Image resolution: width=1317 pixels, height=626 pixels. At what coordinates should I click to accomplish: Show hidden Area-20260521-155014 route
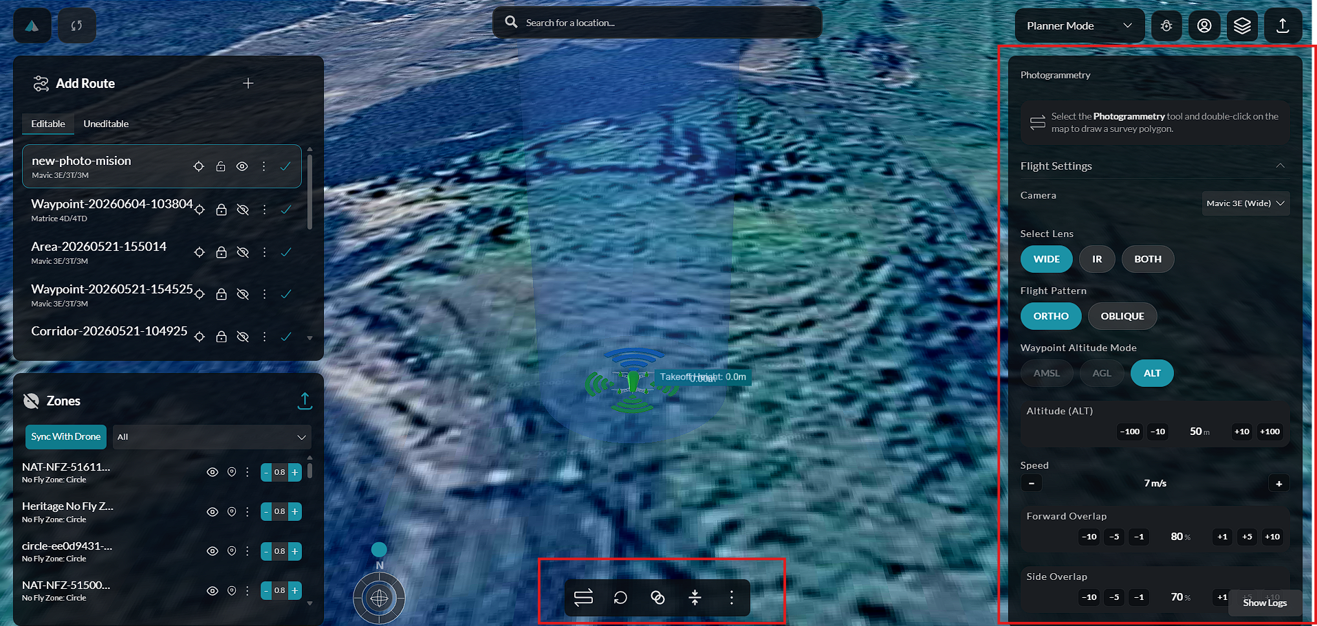pyautogui.click(x=243, y=252)
